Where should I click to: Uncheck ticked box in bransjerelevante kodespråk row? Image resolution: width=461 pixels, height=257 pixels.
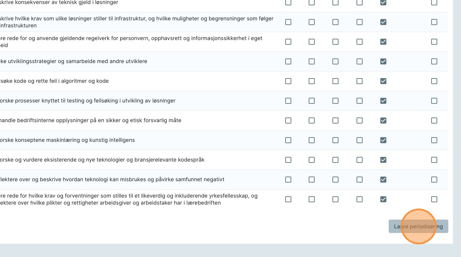point(383,160)
